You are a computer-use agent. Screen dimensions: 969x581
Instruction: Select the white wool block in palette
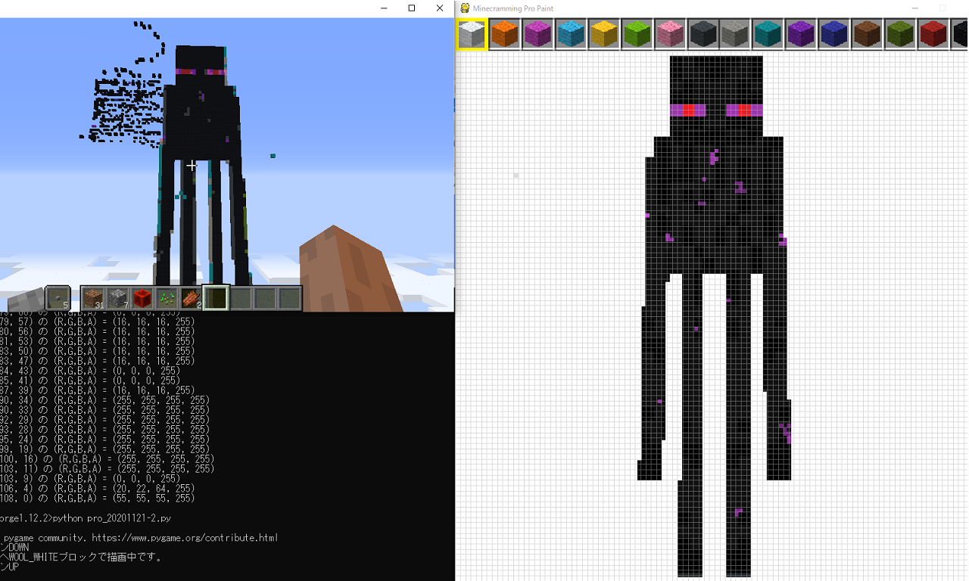click(x=472, y=34)
